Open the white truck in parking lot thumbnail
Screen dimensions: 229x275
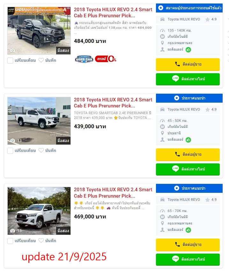pos(39,121)
